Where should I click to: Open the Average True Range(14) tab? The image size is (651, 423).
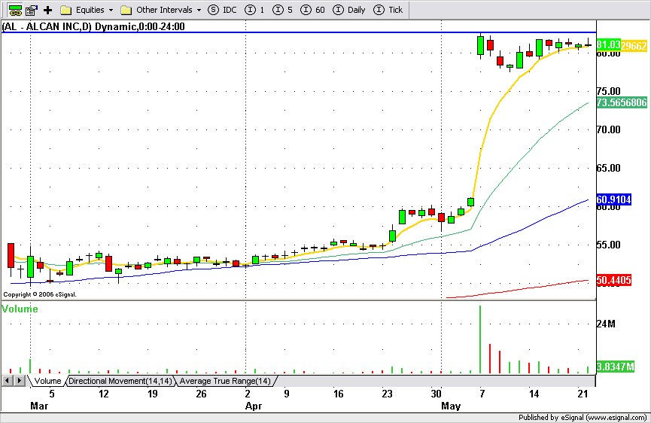[225, 381]
